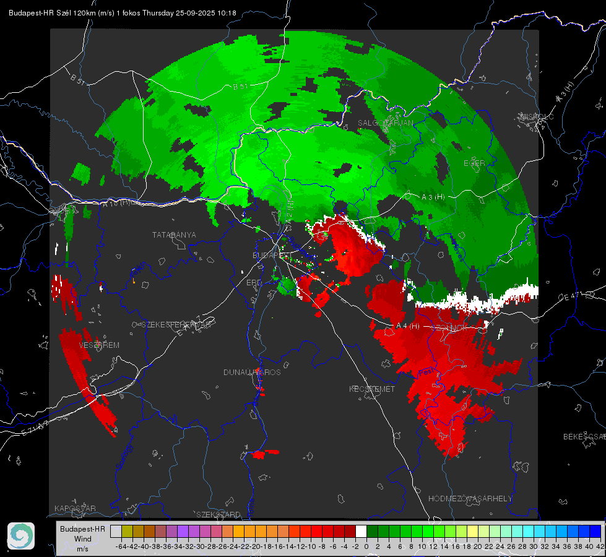Click the white swatch between -2 and 0

click(361, 531)
